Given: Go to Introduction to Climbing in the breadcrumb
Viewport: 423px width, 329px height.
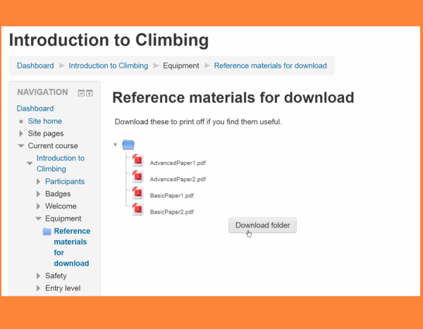Looking at the screenshot, I should pyautogui.click(x=109, y=66).
